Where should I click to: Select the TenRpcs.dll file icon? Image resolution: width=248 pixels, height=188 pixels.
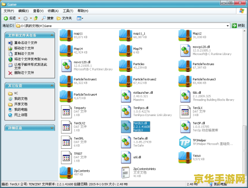(126, 112)
